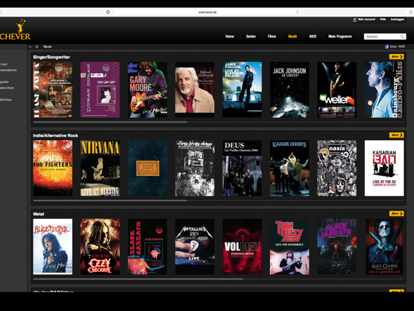Select the Musik nav item

(x=292, y=37)
